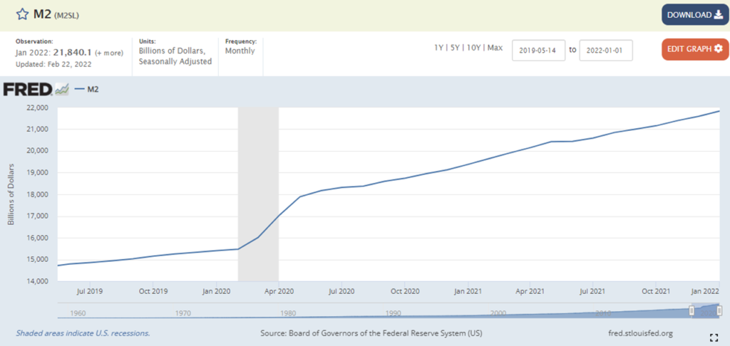Grab the right handle of the range slider
The image size is (730, 346).
pos(719,310)
